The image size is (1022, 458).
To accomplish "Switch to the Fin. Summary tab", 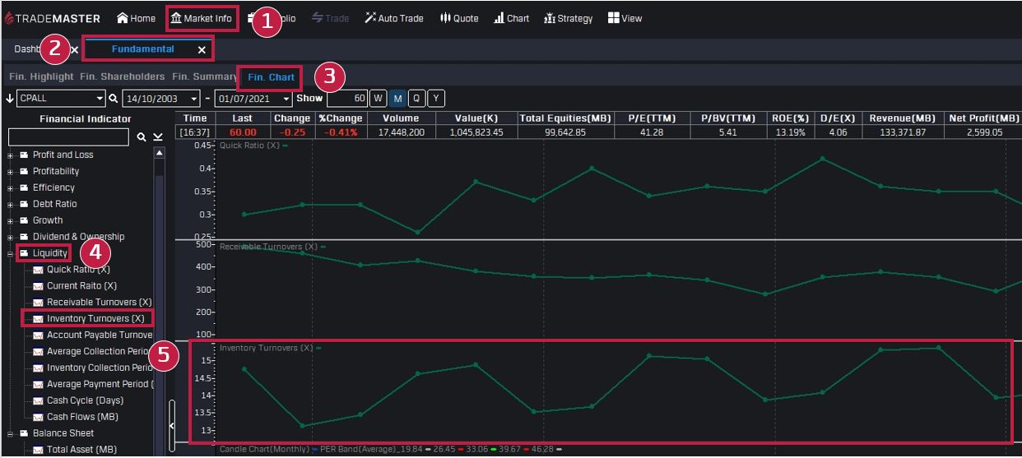I will [x=204, y=76].
